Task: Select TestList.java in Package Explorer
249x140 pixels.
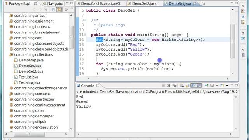Action: 28,77
